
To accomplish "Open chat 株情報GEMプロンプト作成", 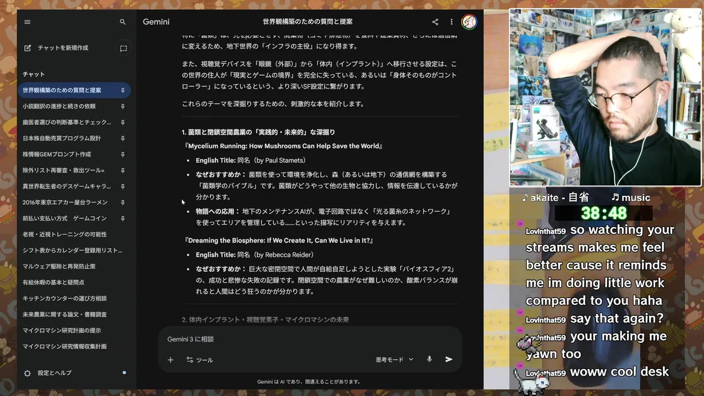I will [74, 154].
